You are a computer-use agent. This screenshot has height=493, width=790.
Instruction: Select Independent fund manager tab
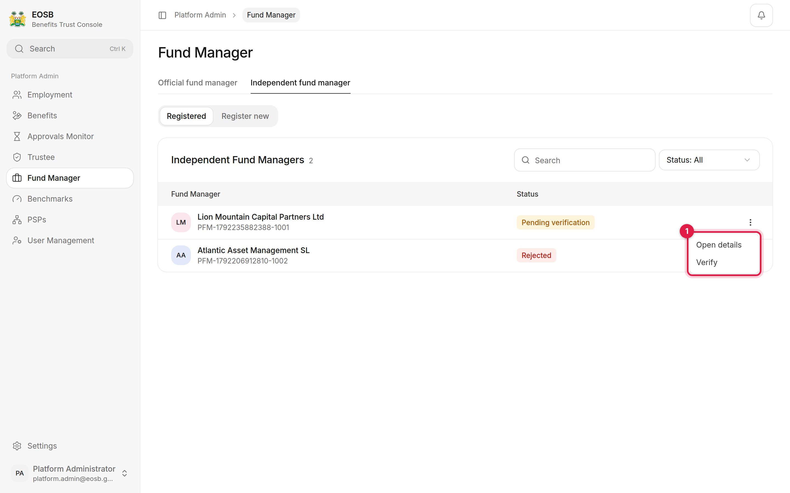pyautogui.click(x=300, y=83)
